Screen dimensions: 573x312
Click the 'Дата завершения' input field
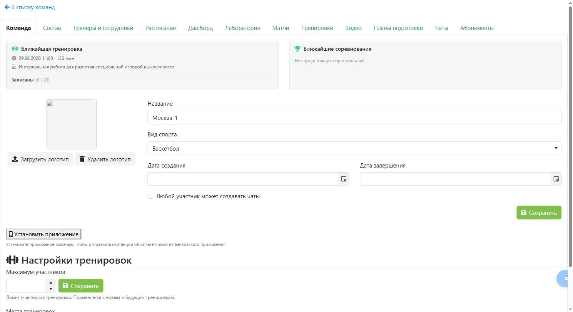coord(456,179)
